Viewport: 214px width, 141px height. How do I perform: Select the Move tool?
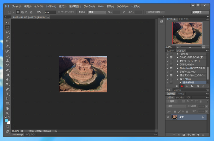7,23
